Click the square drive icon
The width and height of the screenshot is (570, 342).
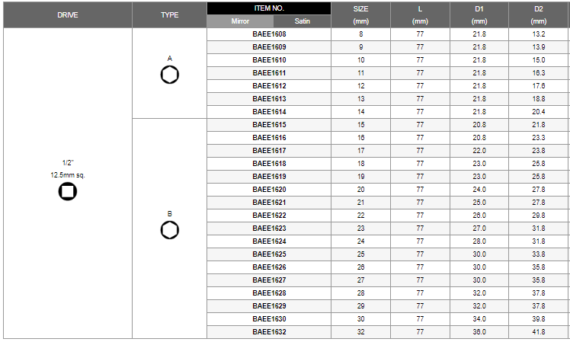point(68,191)
